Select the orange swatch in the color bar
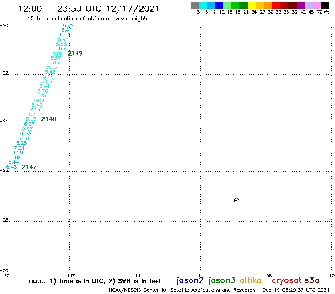335x294 pixels. (x=268, y=5)
